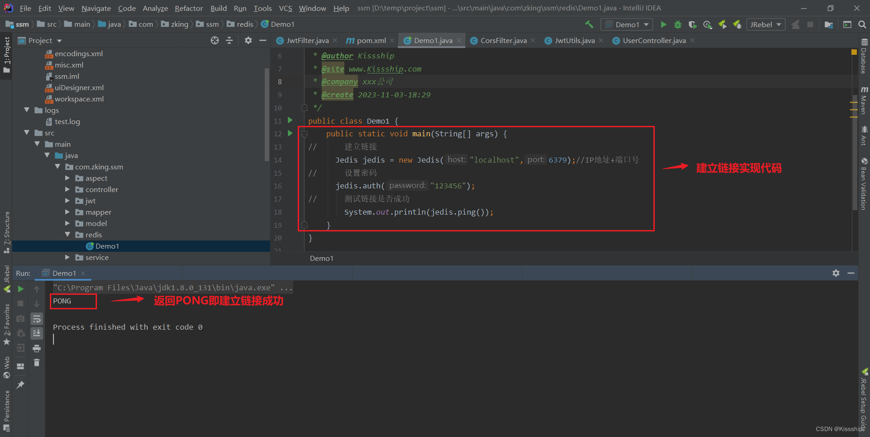Image resolution: width=870 pixels, height=437 pixels.
Task: Click the Project tree vertical scrollbar
Action: 266,114
